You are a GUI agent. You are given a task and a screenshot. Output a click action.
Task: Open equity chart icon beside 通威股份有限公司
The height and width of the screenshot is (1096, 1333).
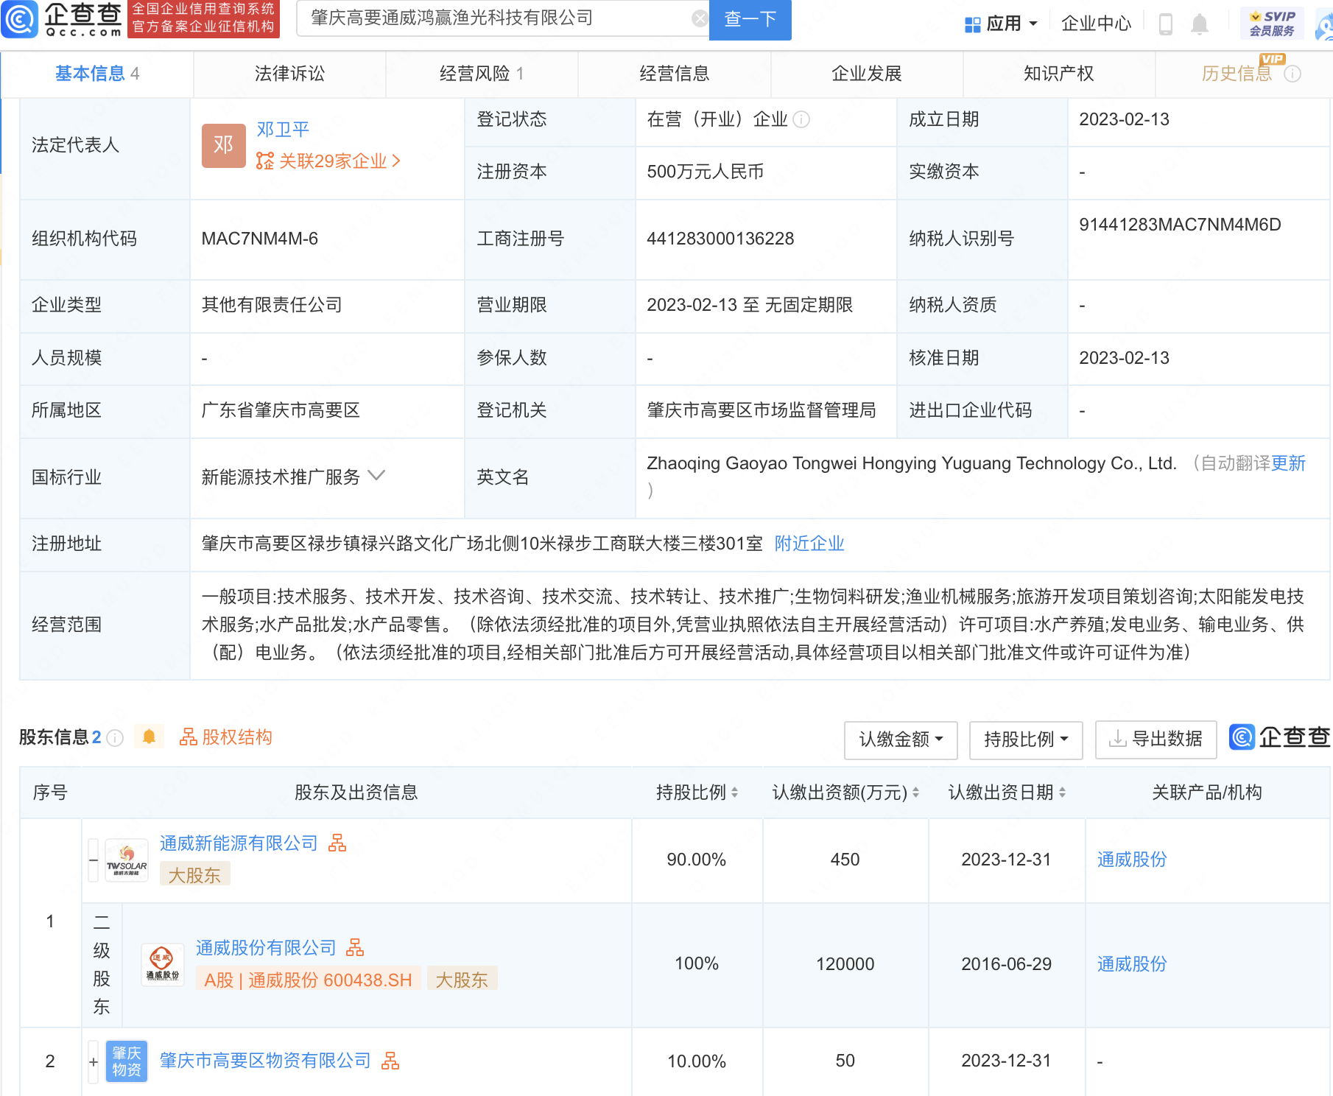point(355,948)
